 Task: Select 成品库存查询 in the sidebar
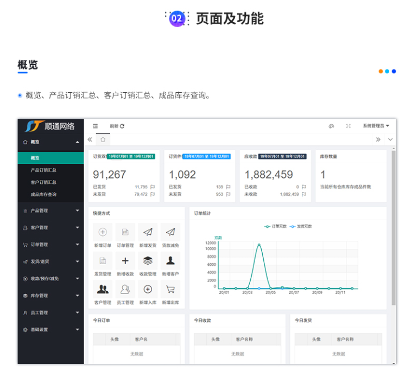(43, 194)
